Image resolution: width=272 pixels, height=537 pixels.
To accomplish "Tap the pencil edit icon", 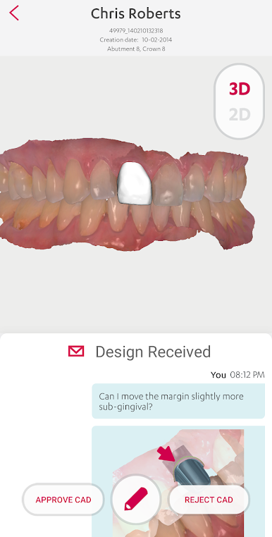I will click(x=136, y=499).
